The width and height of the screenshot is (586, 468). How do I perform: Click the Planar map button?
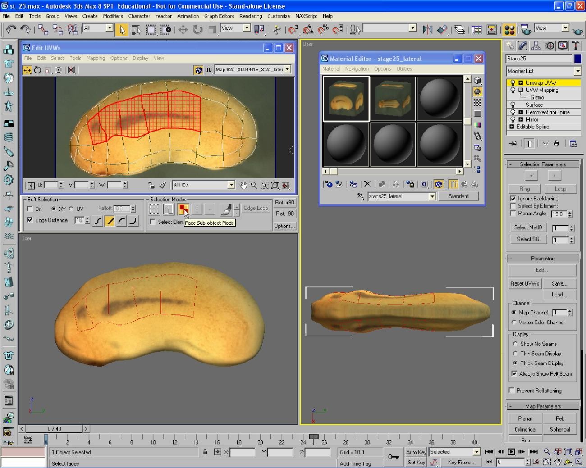pyautogui.click(x=525, y=418)
